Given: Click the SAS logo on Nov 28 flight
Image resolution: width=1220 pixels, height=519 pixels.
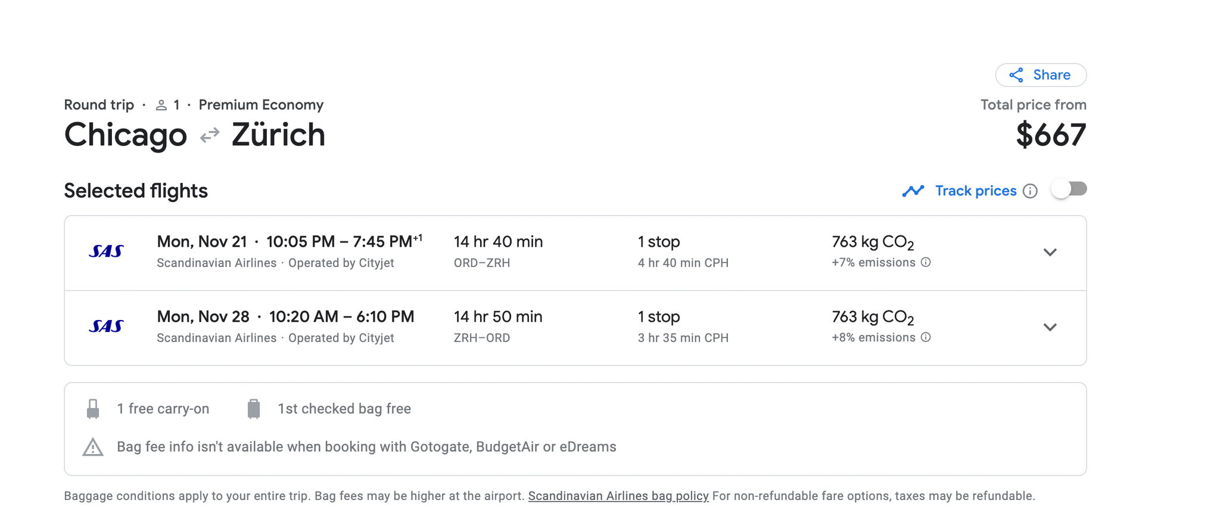Looking at the screenshot, I should (x=106, y=327).
